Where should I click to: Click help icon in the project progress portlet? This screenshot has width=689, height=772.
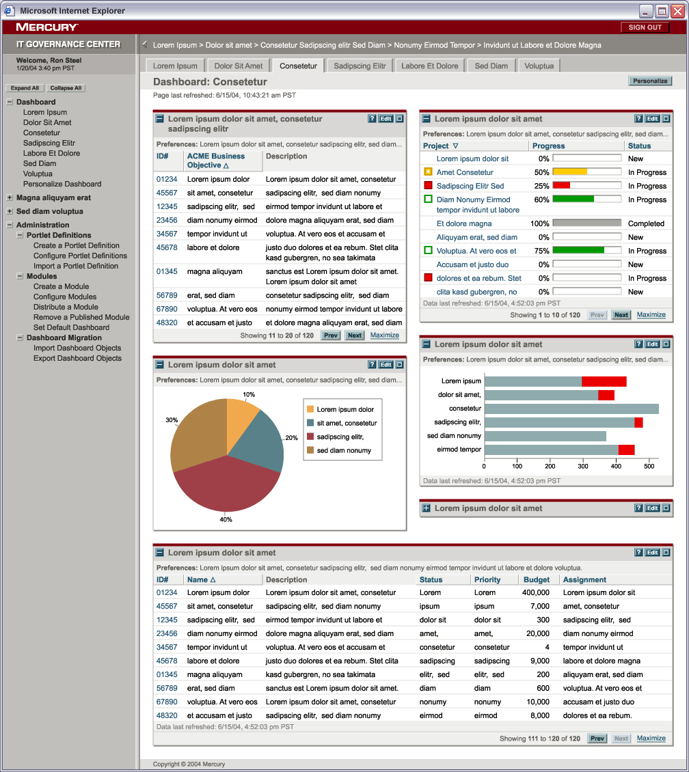tap(638, 119)
